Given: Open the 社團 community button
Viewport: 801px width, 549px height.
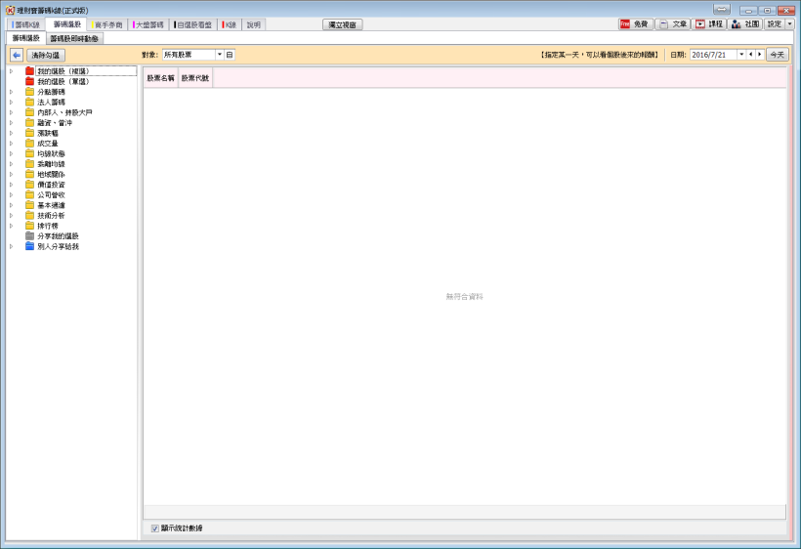Looking at the screenshot, I should tap(746, 24).
